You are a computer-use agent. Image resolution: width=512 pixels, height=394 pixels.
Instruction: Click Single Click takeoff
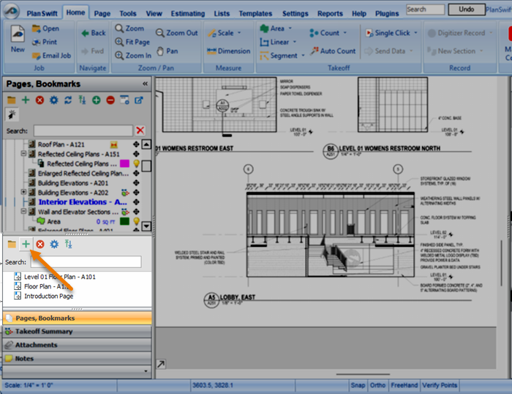(388, 33)
